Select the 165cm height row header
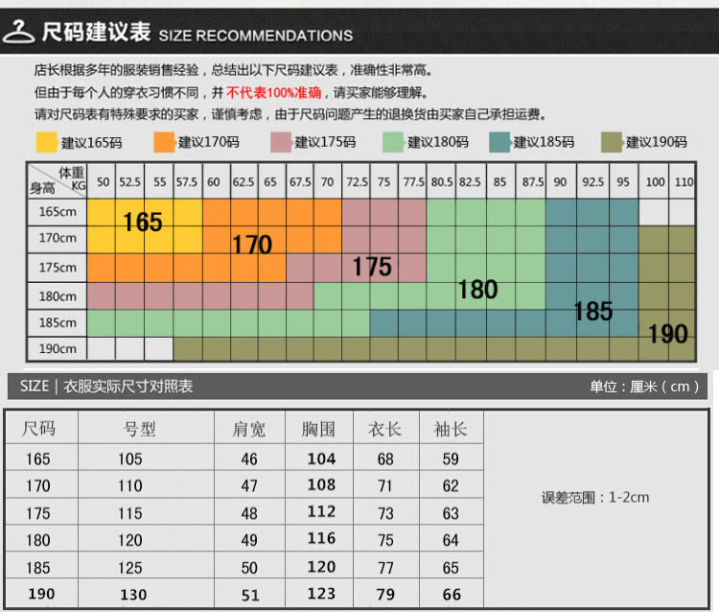The height and width of the screenshot is (612, 719). point(58,211)
